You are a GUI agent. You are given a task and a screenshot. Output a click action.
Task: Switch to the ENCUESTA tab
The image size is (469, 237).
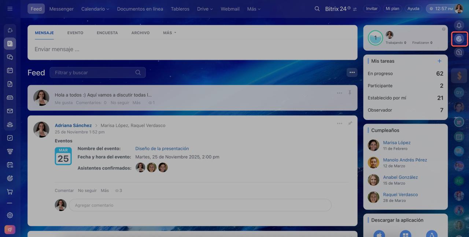tap(107, 33)
